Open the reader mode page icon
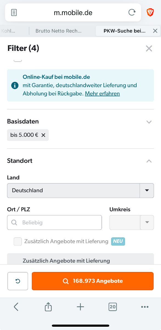161x330 pixels. (14, 12)
